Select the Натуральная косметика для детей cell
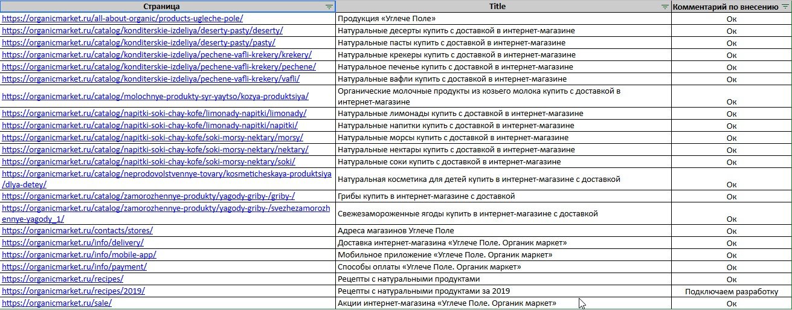792x310 pixels. click(x=503, y=179)
